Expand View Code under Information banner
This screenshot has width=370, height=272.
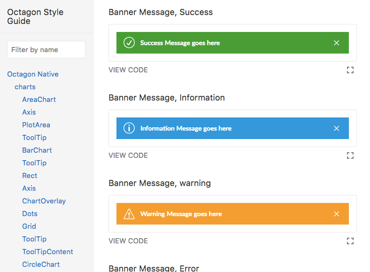coord(128,155)
